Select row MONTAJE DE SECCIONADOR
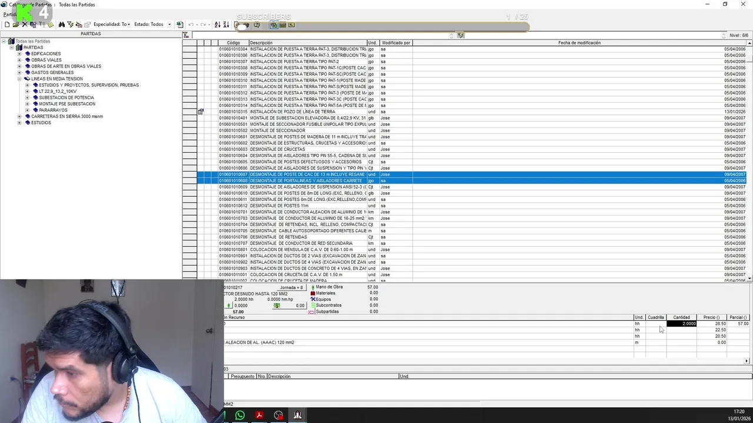753x423 pixels. [x=471, y=130]
